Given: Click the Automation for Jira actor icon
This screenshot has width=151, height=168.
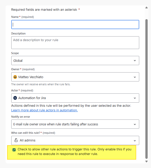Looking at the screenshot, I should click(15, 98).
